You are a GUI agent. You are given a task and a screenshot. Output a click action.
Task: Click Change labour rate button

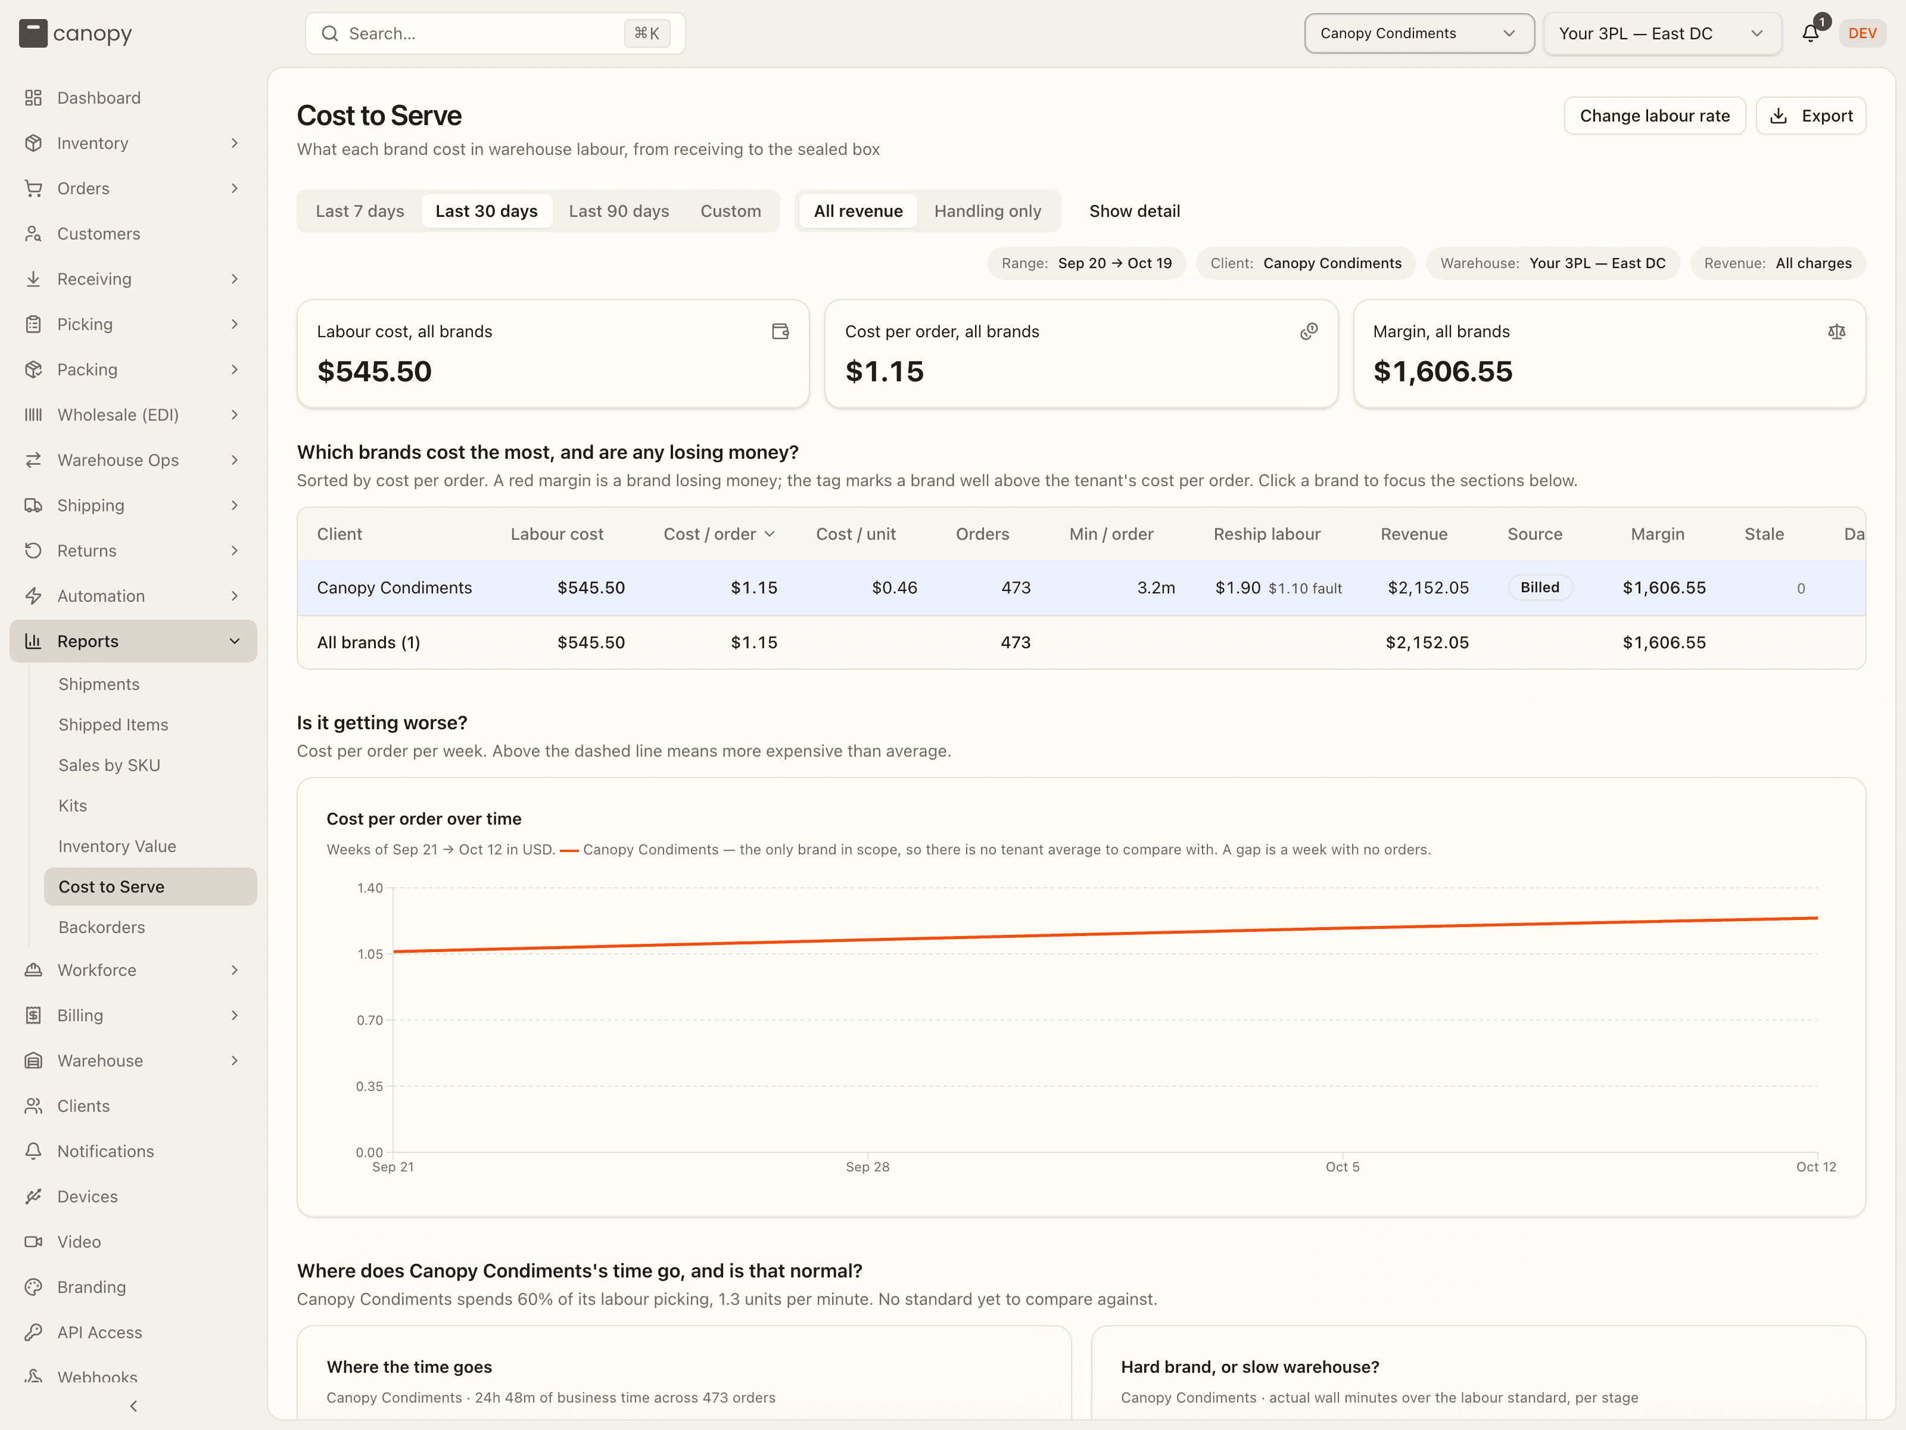(1655, 116)
